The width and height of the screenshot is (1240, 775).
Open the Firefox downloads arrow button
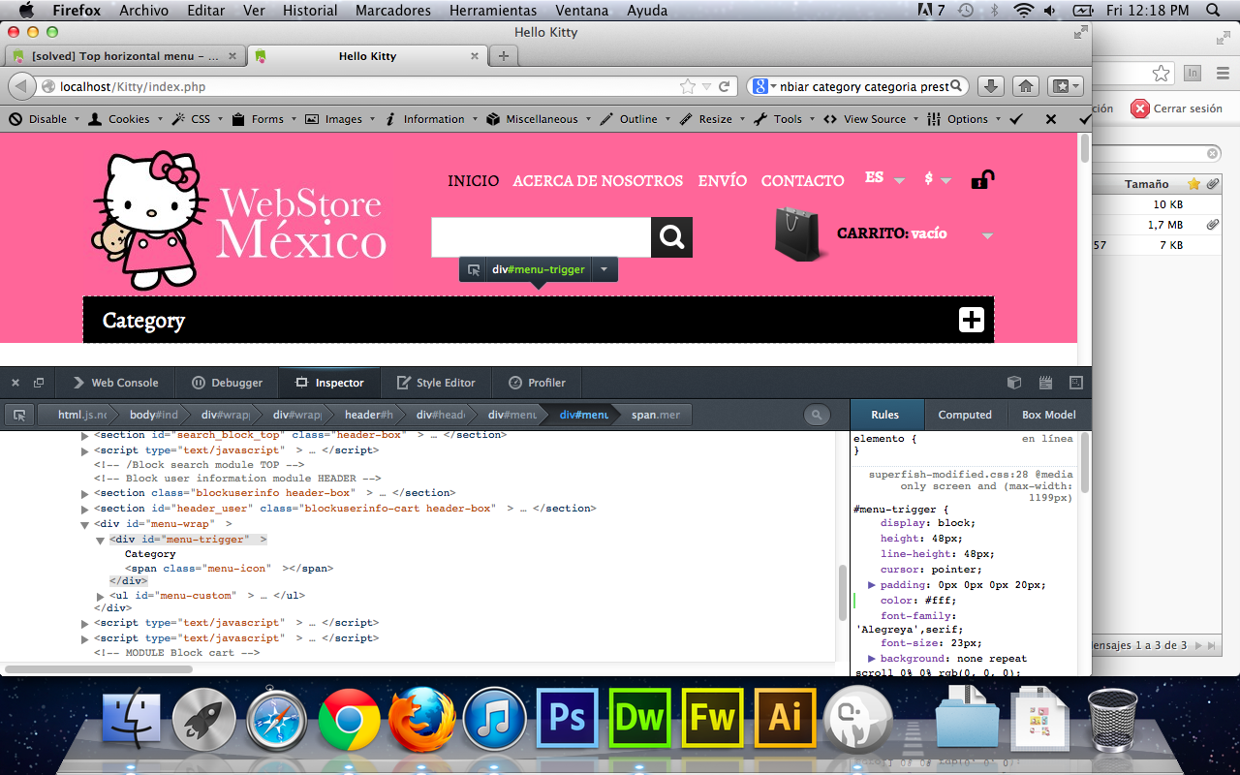[990, 86]
